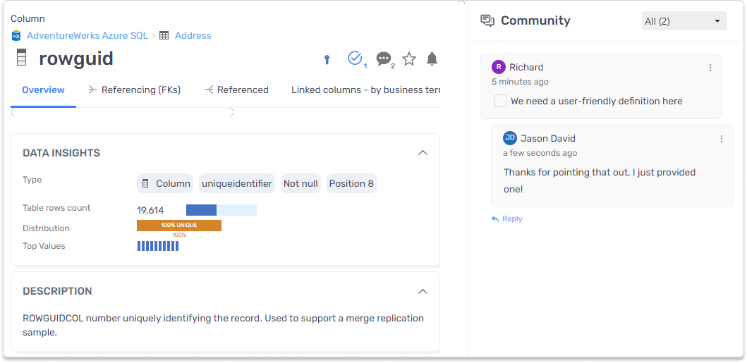The image size is (747, 363).
Task: Click the 100% UNIQUE distribution bar
Action: coord(179,226)
